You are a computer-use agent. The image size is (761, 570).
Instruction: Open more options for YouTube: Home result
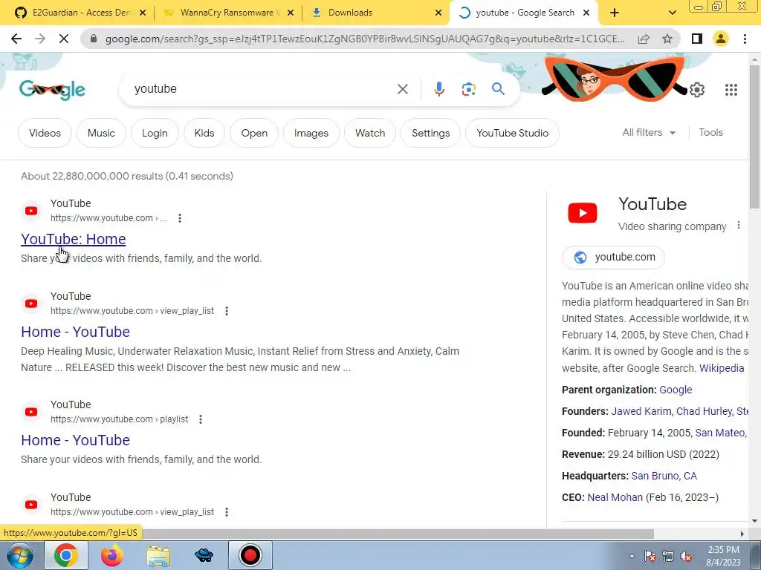click(180, 218)
